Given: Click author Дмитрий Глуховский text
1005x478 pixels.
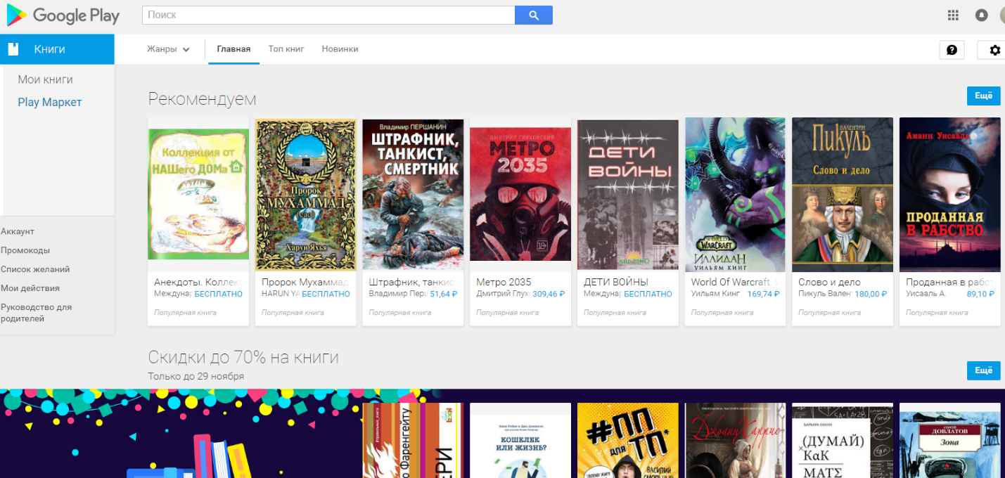Looking at the screenshot, I should pyautogui.click(x=502, y=294).
